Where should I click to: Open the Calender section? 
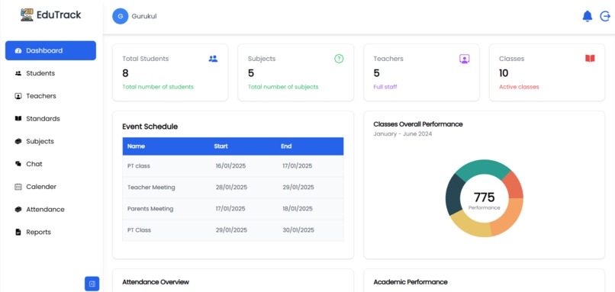point(50,187)
